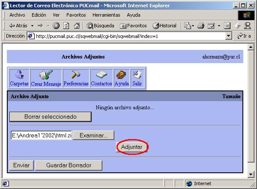This screenshot has width=257, height=189.
Task: Maximize the Internet Explorer window
Action: pyautogui.click(x=243, y=6)
